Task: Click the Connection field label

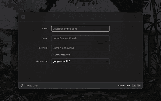Action: [42, 61]
